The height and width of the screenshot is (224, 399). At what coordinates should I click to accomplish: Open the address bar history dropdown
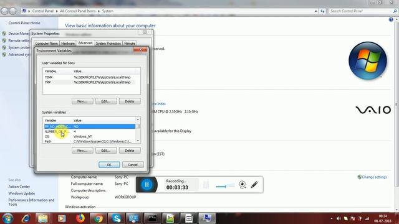316,11
